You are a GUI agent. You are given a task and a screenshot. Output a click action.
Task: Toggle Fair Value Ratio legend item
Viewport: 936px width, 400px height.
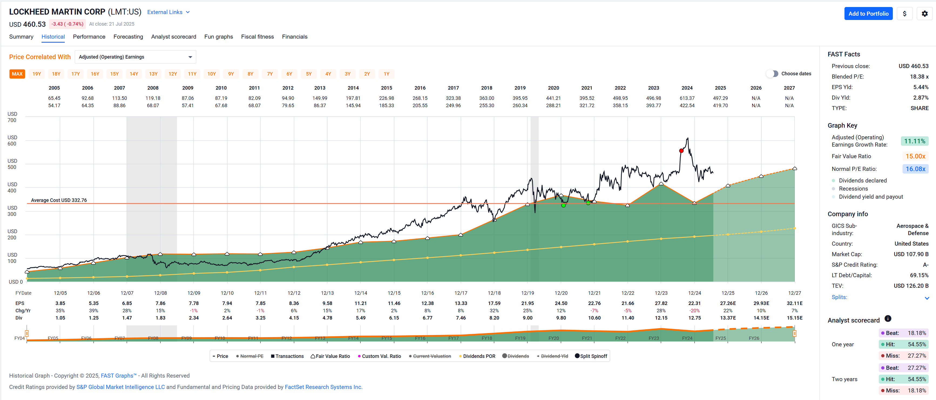(x=330, y=356)
